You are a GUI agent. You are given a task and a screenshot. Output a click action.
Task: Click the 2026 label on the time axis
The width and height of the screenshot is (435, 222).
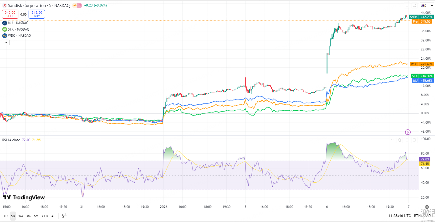click(163, 207)
